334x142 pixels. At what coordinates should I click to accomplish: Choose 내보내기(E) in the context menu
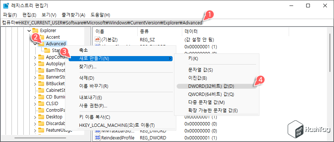121,98
